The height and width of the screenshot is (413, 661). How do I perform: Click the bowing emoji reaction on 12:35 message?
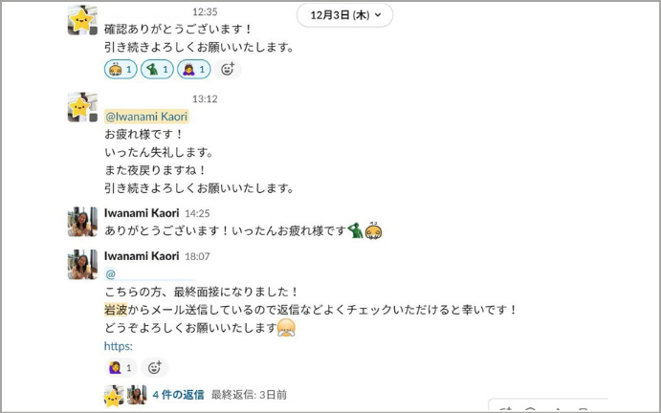[x=121, y=70]
